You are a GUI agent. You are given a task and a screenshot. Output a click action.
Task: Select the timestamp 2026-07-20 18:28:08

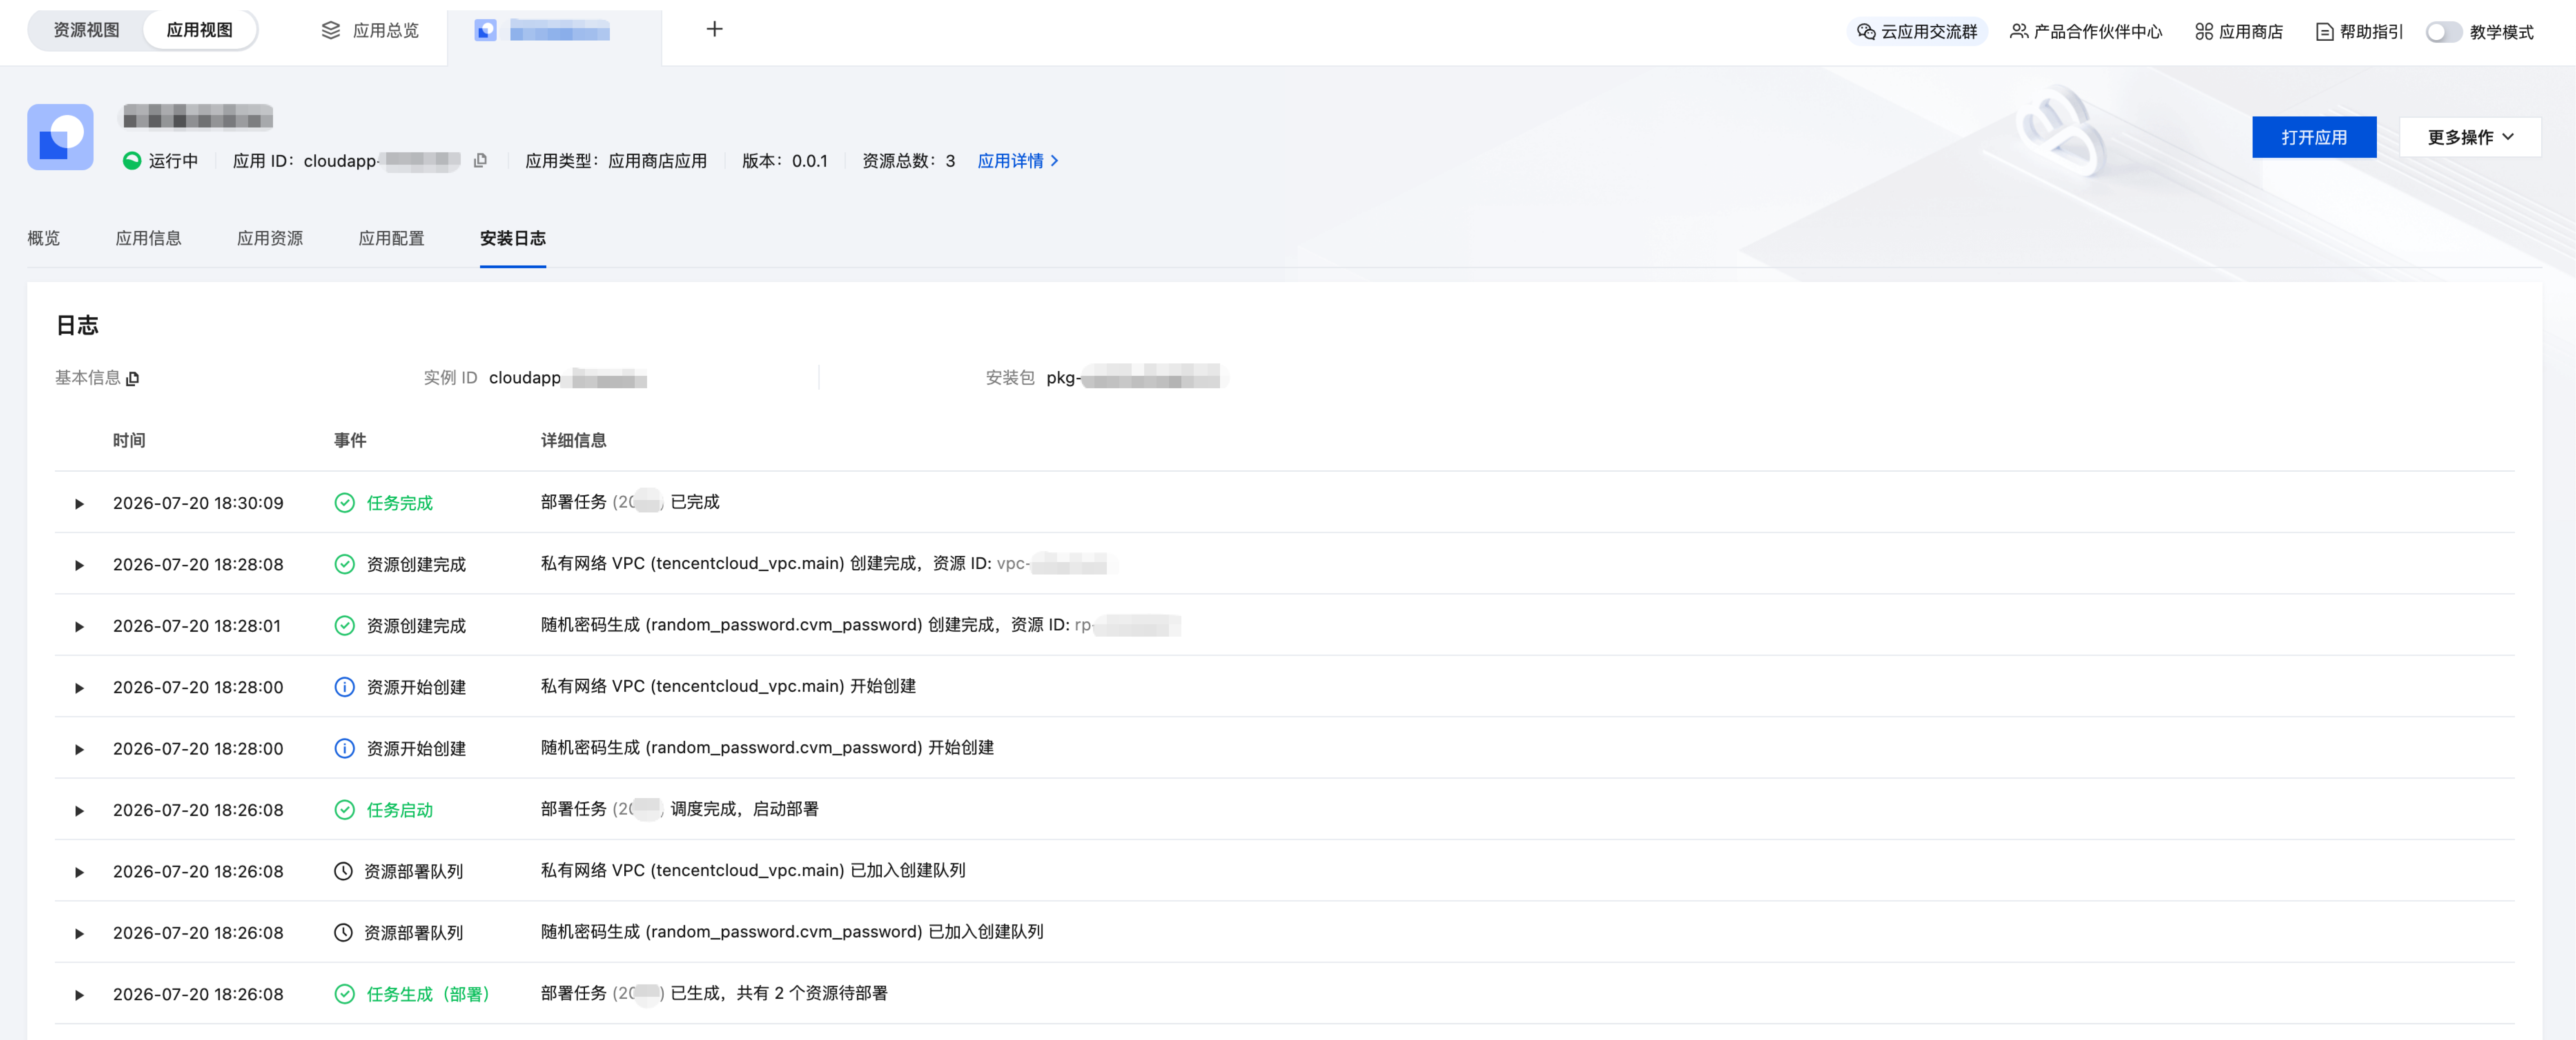click(198, 565)
